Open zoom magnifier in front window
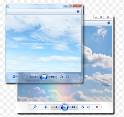This screenshot has height=117, width=124. tap(14, 77)
